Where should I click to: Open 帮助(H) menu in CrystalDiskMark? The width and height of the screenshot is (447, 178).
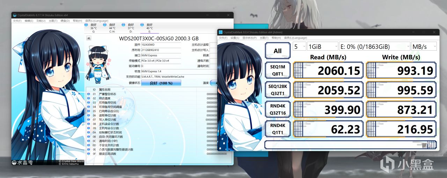click(276, 38)
